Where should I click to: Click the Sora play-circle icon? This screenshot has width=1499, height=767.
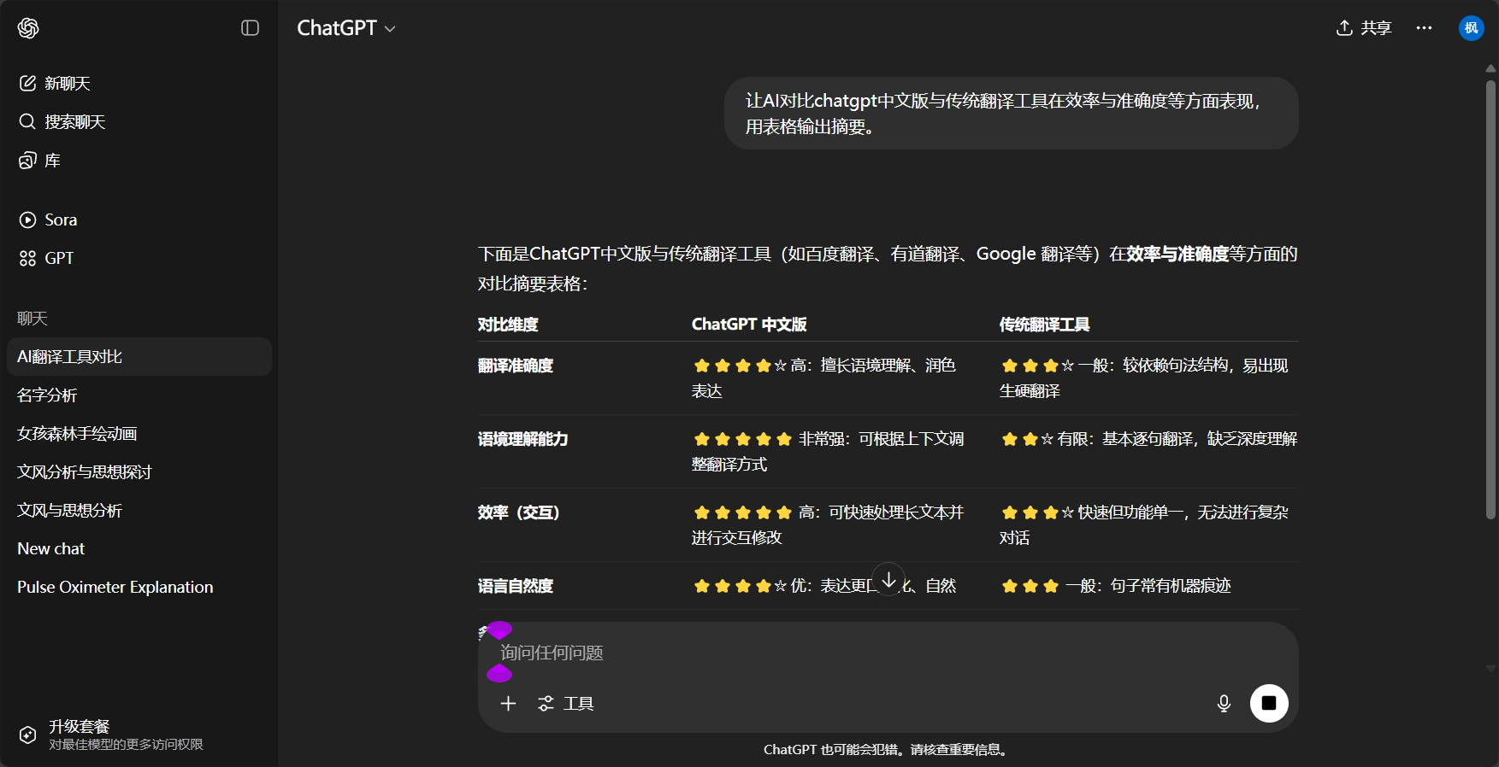27,220
